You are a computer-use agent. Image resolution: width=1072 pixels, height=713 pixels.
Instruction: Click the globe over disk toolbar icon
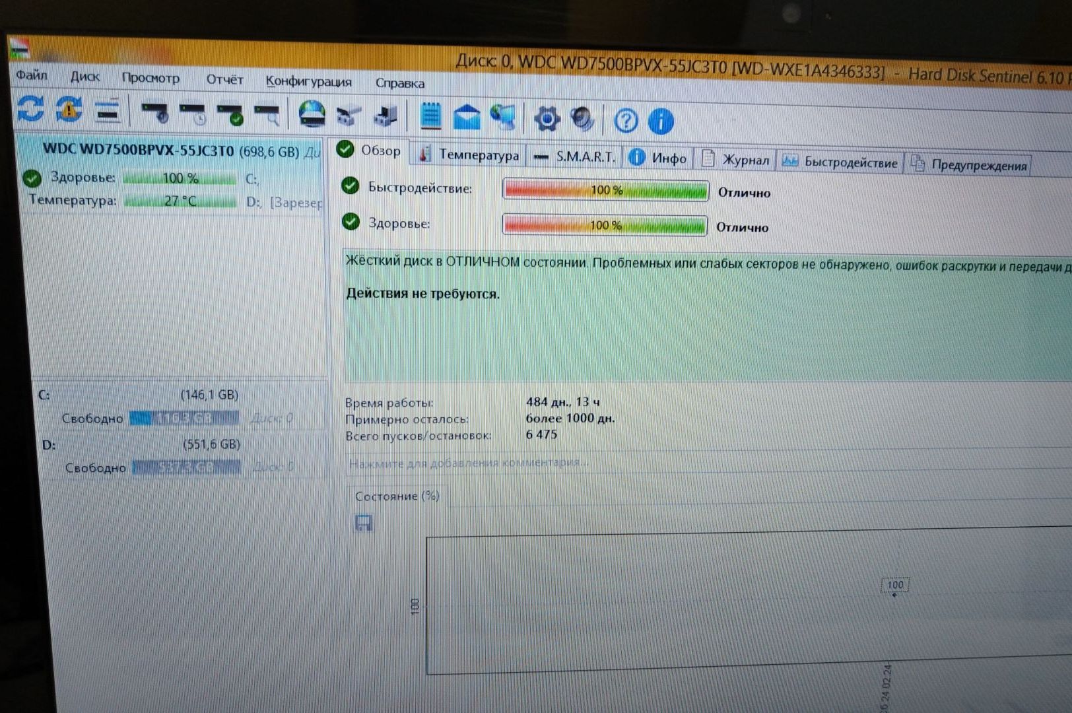(312, 114)
